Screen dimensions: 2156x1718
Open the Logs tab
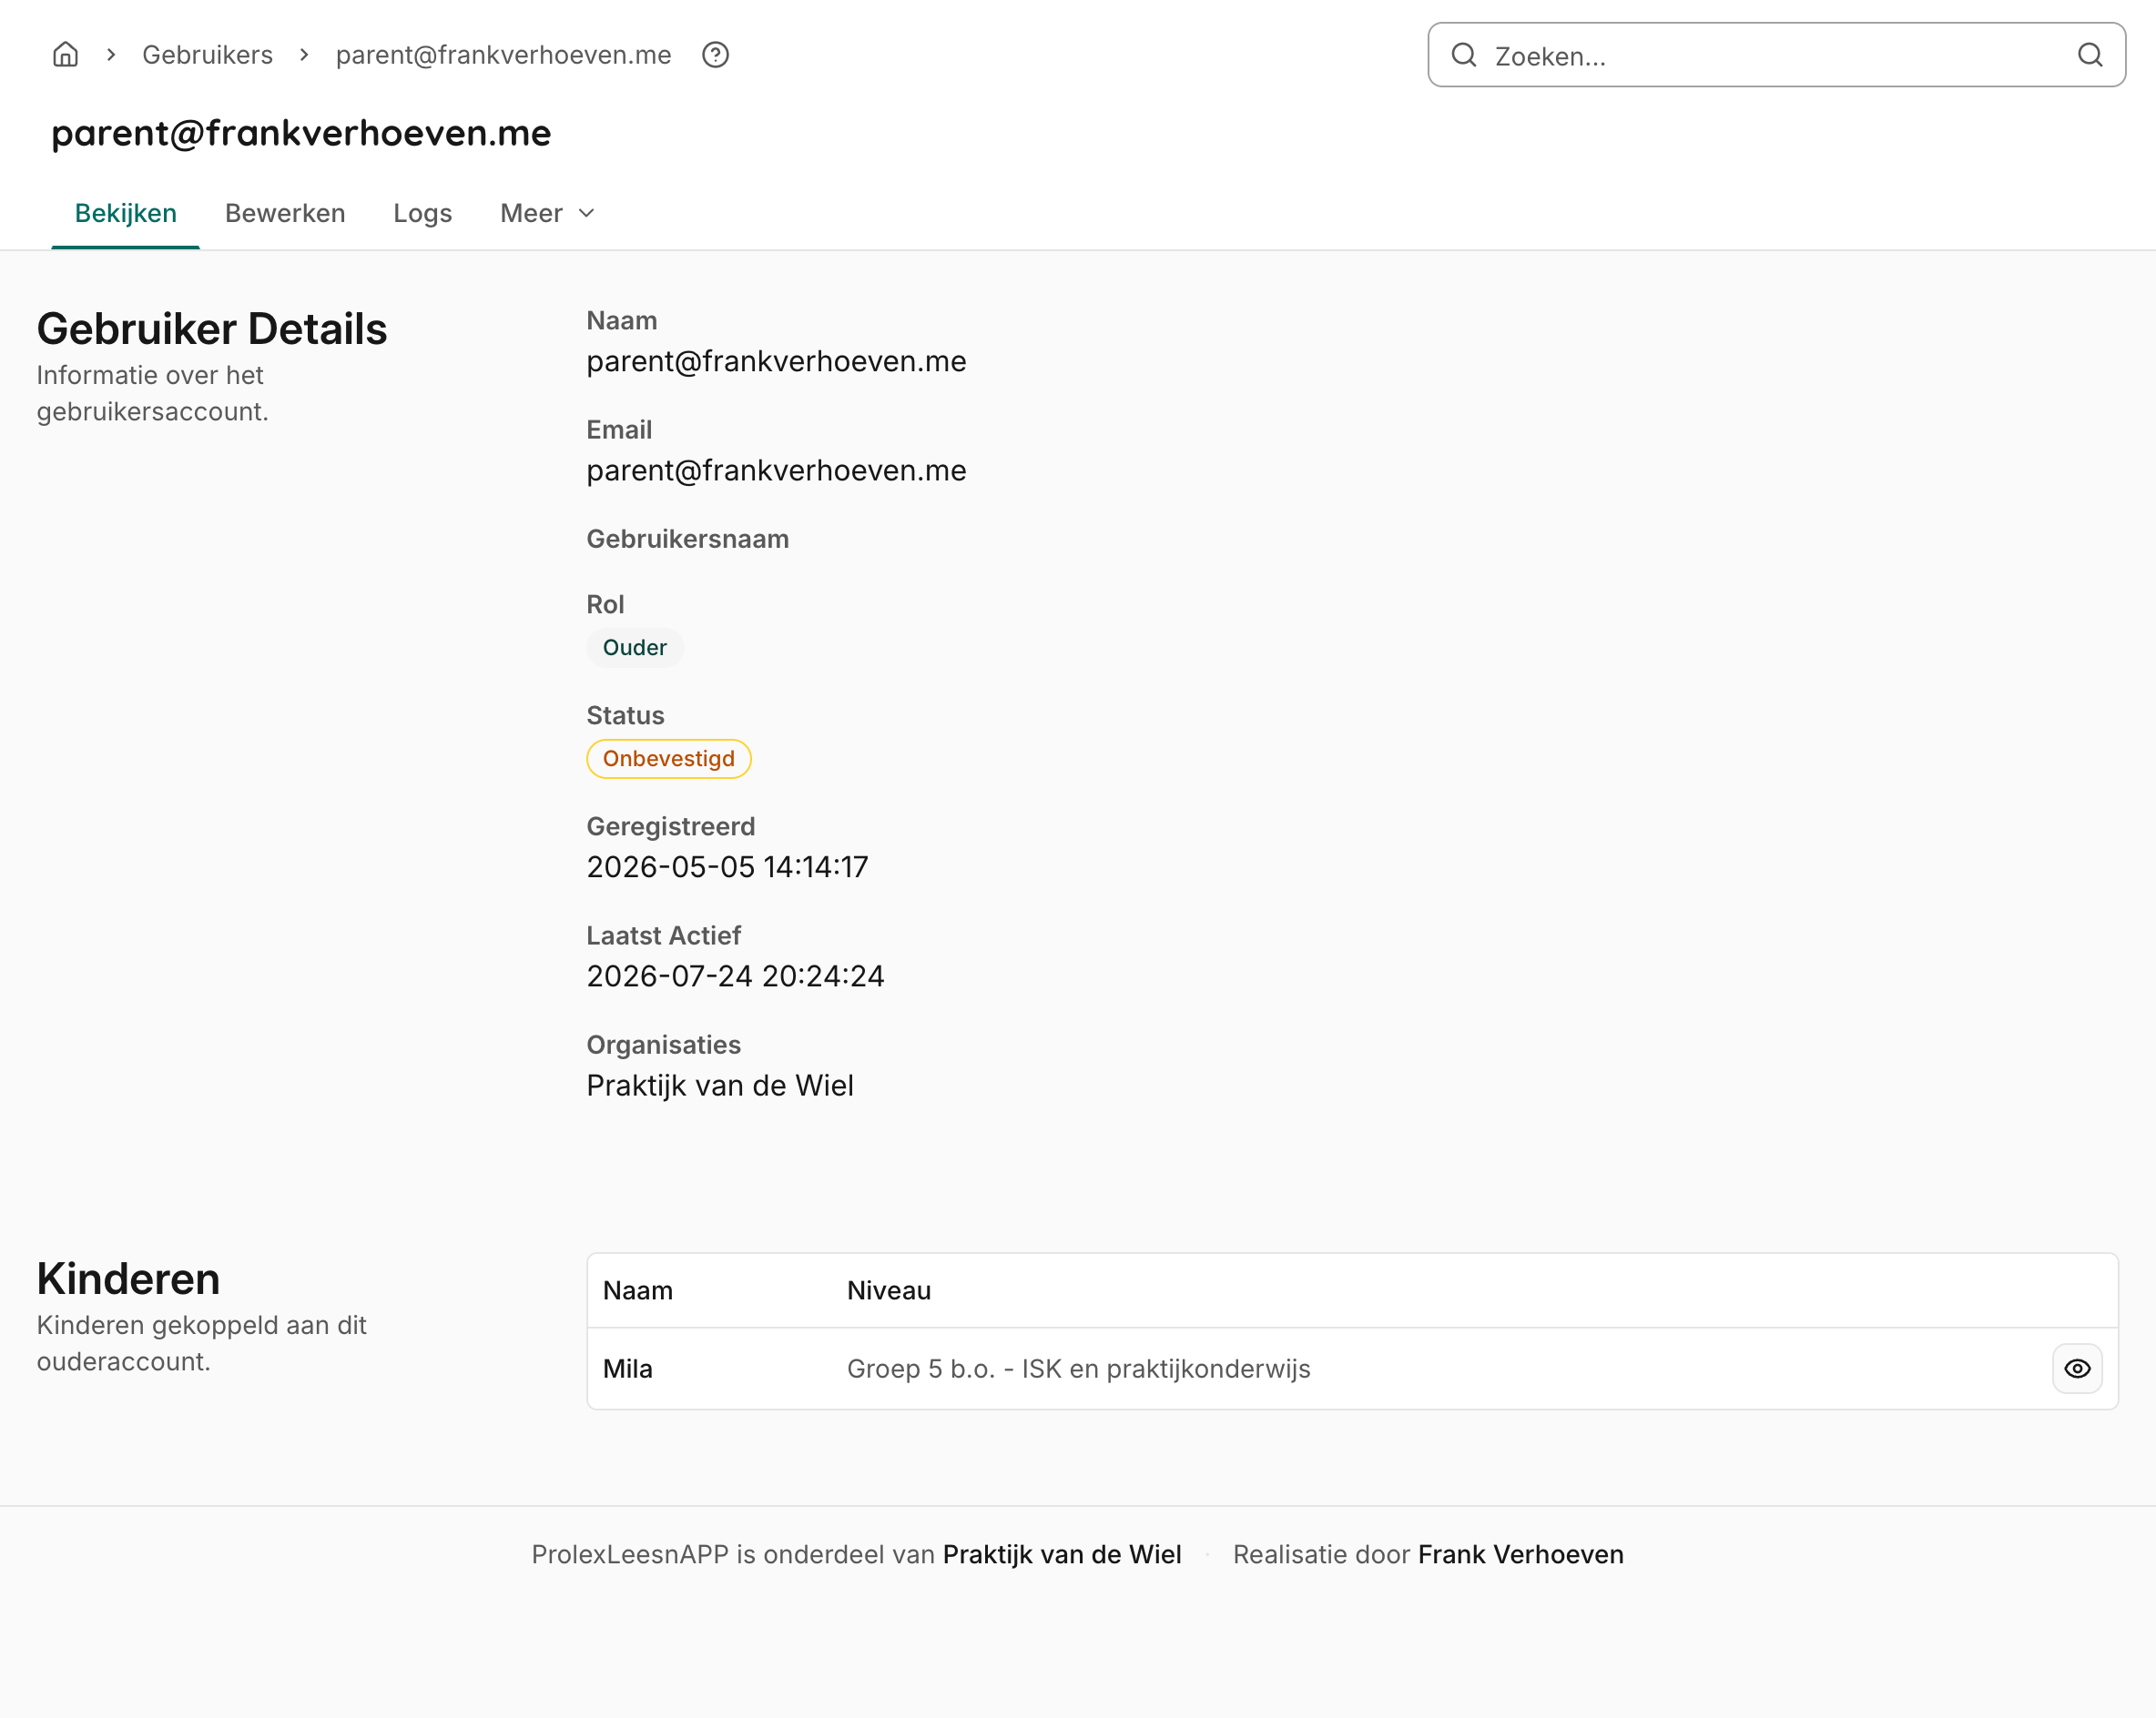(x=422, y=213)
